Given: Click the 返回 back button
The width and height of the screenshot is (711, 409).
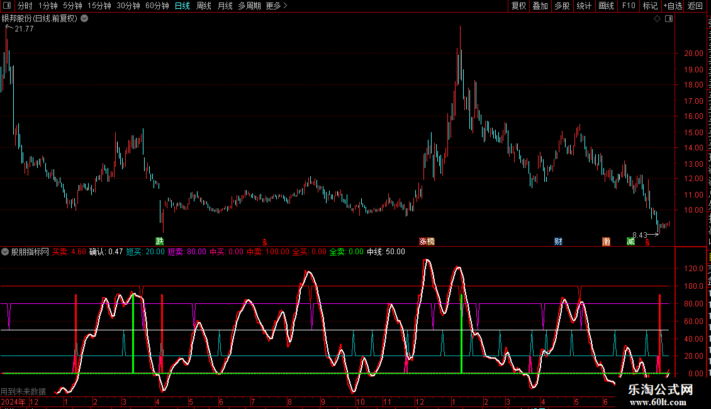Looking at the screenshot, I should [695, 6].
